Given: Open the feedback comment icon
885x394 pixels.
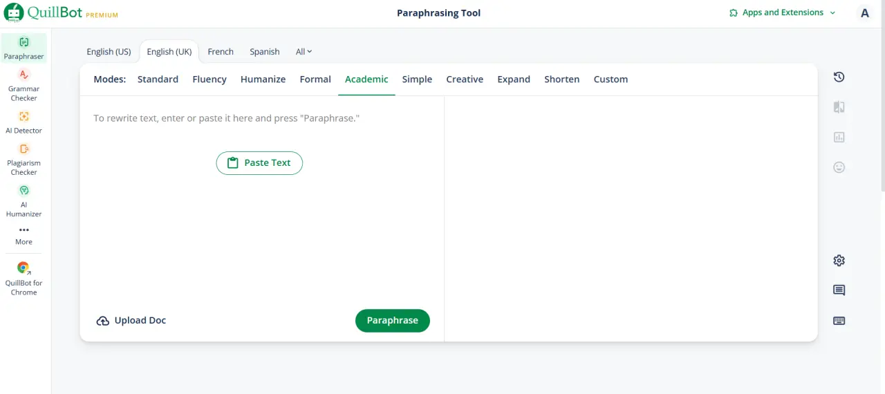Looking at the screenshot, I should pyautogui.click(x=839, y=290).
